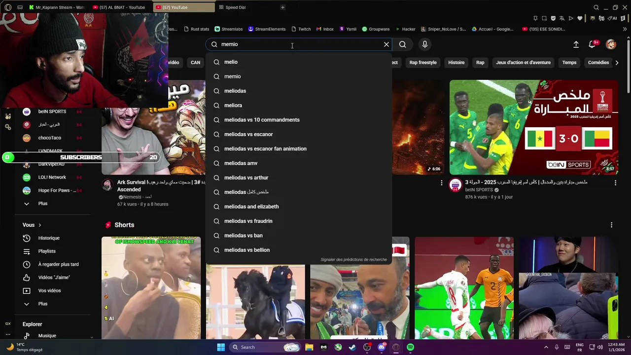Start voice search with microphone icon
This screenshot has width=631, height=355.
(x=425, y=44)
